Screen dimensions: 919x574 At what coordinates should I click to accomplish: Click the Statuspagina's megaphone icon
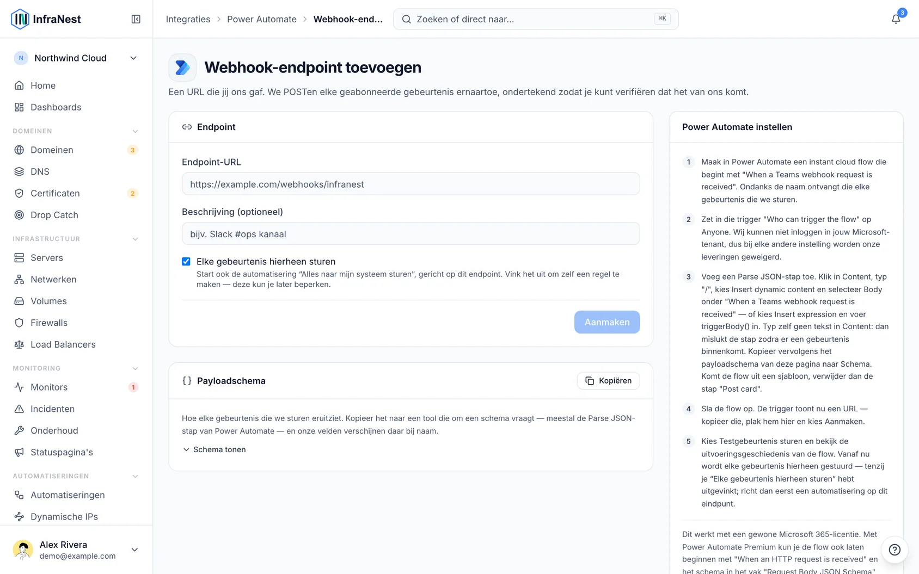point(19,452)
